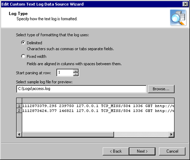The height and width of the screenshot is (160, 190).
Task: Proceed with the Next button
Action: tap(142, 151)
